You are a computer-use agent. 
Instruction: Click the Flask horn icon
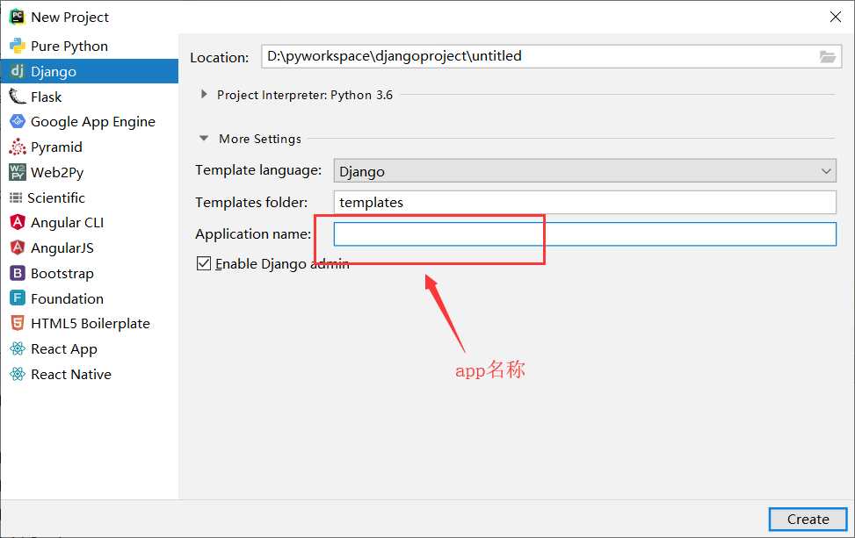18,97
